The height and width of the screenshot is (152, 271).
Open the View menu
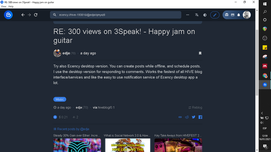pyautogui.click(x=4, y=6)
